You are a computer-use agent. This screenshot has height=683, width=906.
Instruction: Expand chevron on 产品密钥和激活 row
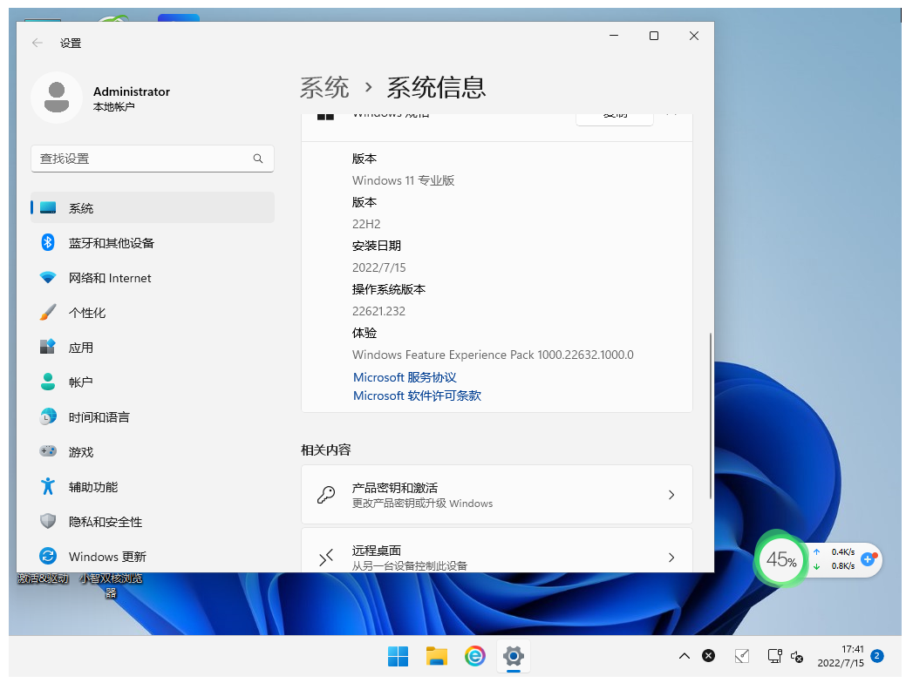coord(671,495)
